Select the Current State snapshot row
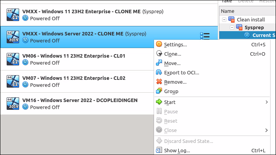Image resolution: width=276 pixels, height=155 pixels. click(247, 35)
